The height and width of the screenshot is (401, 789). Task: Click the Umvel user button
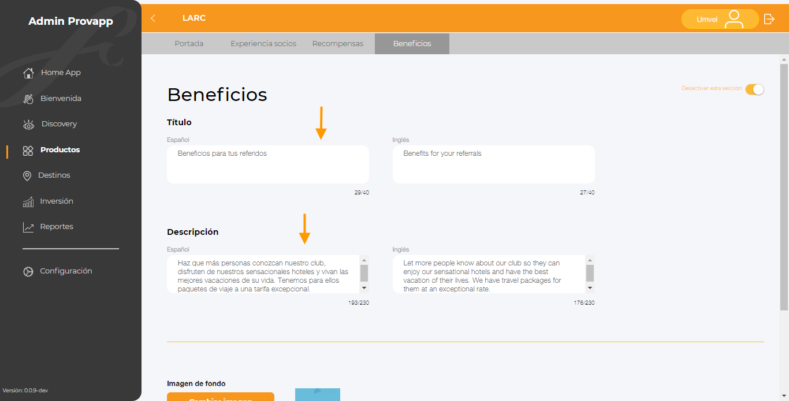click(720, 19)
